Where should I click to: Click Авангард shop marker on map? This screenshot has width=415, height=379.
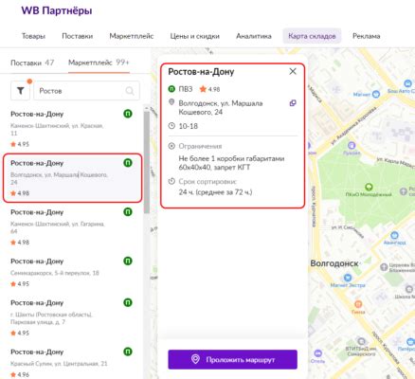pos(394,235)
